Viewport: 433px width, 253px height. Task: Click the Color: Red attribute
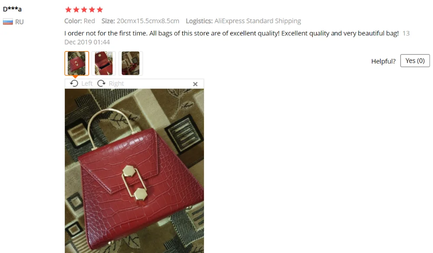click(x=80, y=21)
